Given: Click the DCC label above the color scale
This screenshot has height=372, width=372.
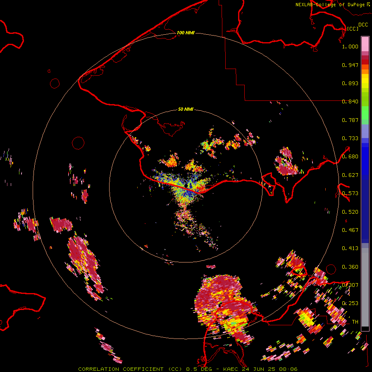Looking at the screenshot, I should (x=363, y=25).
